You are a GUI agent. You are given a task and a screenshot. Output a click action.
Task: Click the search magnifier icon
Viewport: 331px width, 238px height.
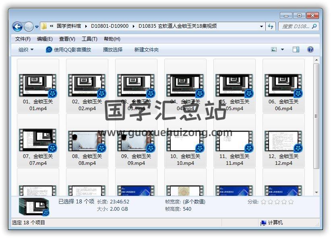(314, 26)
